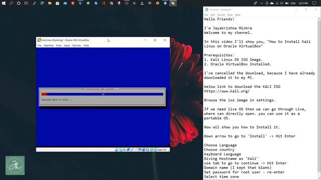Open Windows search from the taskbar

tap(11, 3)
